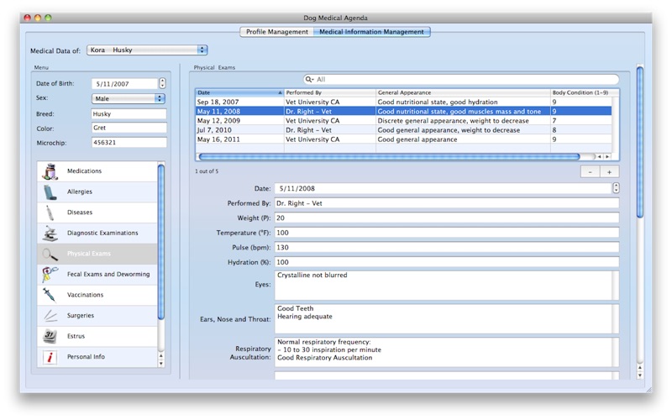Click the exam Date field 5/11/2008
Image resolution: width=672 pixels, height=420 pixels.
pos(444,188)
